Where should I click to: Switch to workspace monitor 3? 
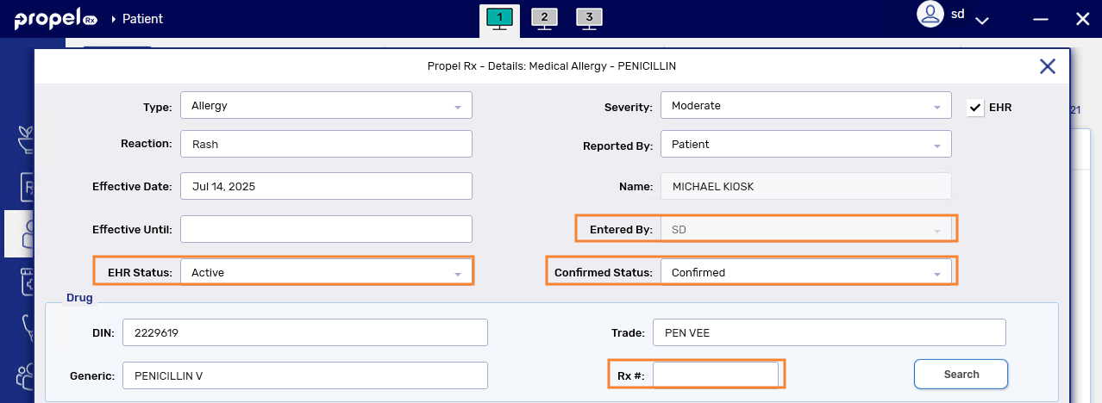click(589, 18)
